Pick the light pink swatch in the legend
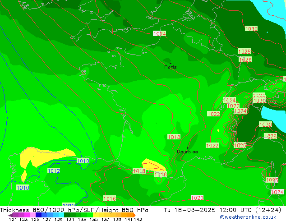 (32, 215)
